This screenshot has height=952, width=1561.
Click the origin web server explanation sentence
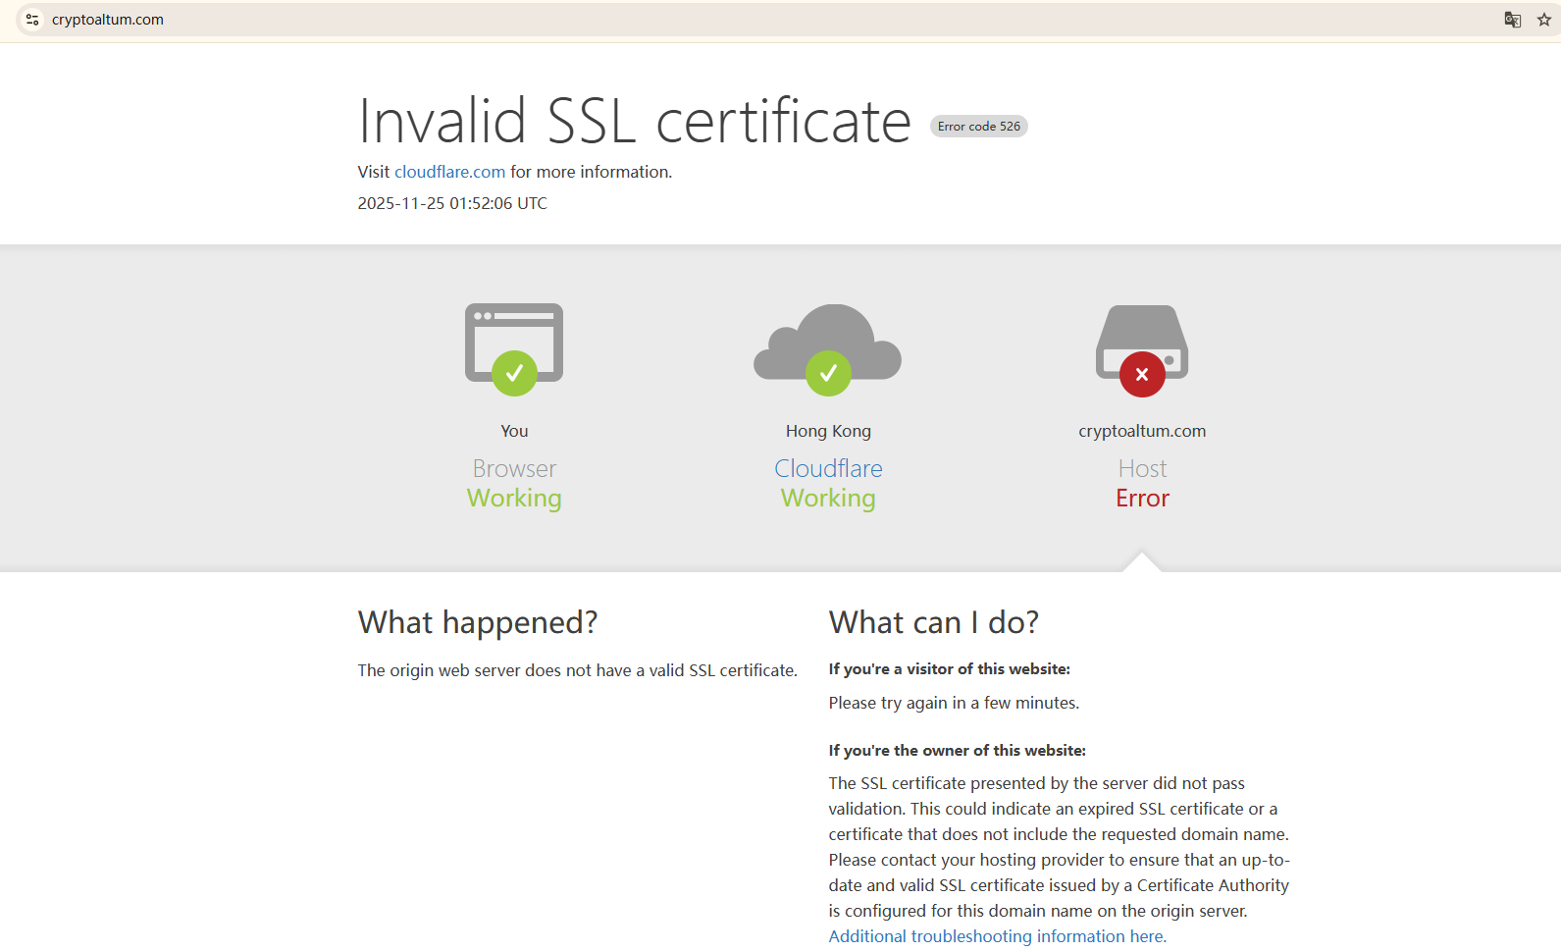[578, 670]
